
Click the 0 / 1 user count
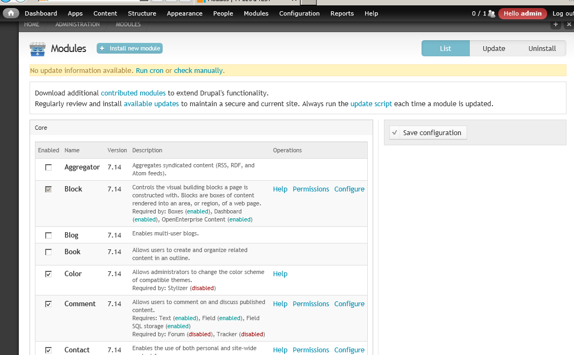coord(479,13)
